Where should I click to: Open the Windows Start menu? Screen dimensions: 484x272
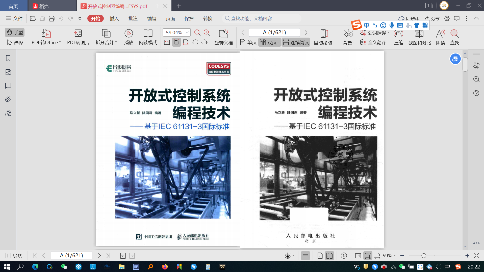click(x=7, y=267)
